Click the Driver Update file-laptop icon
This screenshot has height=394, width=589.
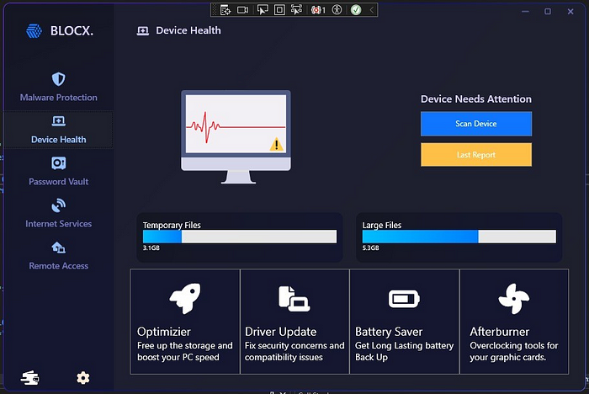click(x=294, y=299)
